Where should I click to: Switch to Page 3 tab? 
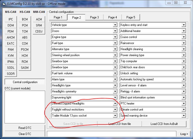pyautogui.click(x=94, y=17)
